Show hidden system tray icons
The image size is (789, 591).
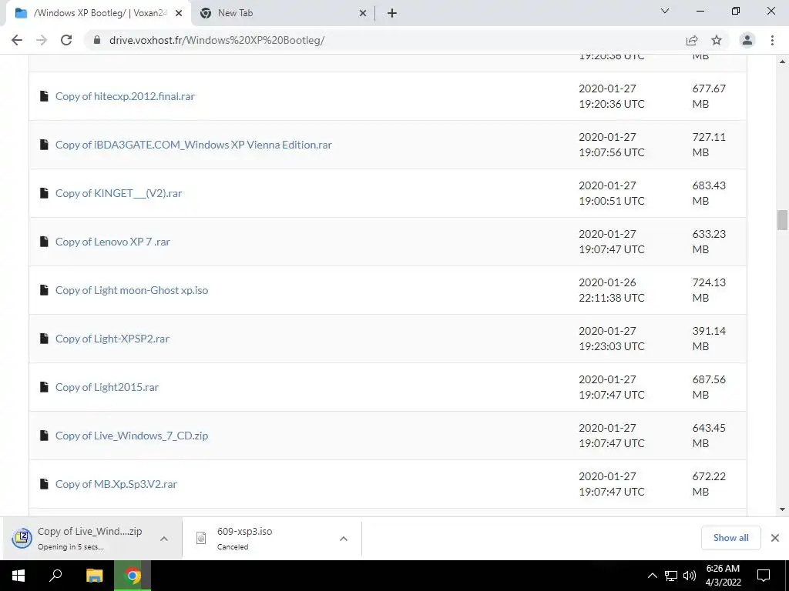pyautogui.click(x=652, y=576)
